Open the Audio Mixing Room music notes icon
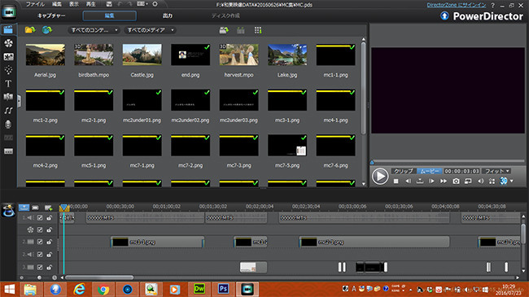 pyautogui.click(x=8, y=111)
